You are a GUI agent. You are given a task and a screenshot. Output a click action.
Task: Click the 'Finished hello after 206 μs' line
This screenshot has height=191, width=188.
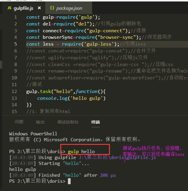(63, 175)
